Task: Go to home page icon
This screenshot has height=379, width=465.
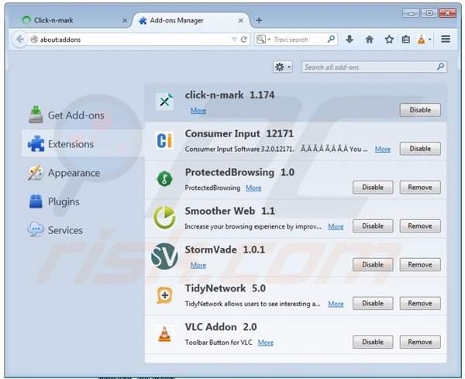Action: (x=369, y=40)
